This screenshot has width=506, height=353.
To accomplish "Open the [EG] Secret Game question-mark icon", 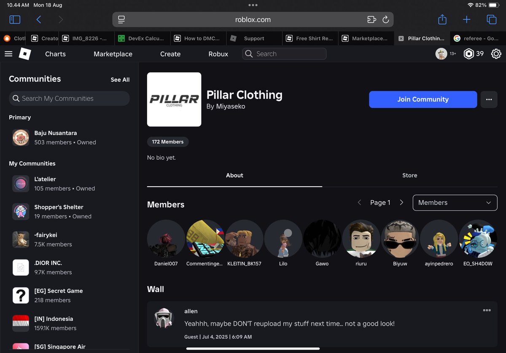I will pyautogui.click(x=21, y=295).
